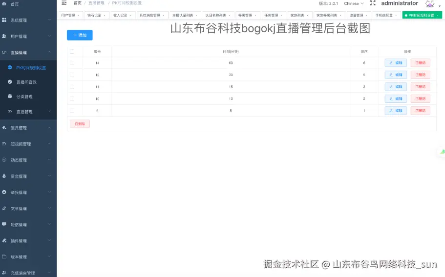Delete the row numbered 14
The height and width of the screenshot is (277, 445).
(420, 63)
